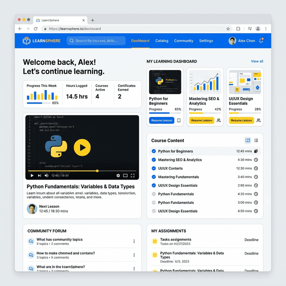Click the bookmark icon on the Python for Beginners card
The height and width of the screenshot is (286, 286).
tap(179, 120)
